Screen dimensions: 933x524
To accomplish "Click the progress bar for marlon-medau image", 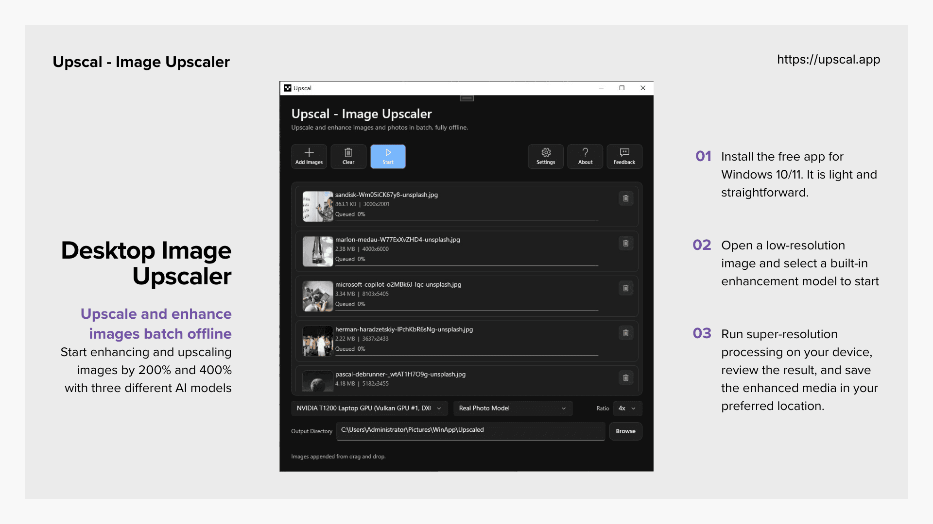I will tap(466, 265).
